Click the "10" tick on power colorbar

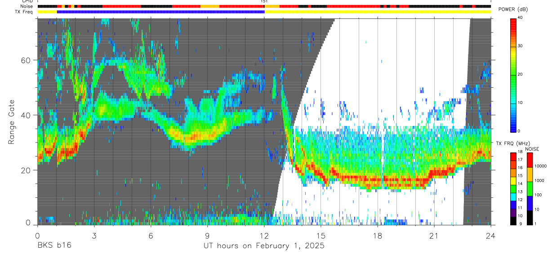(520, 103)
